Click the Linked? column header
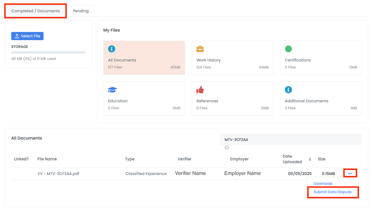The height and width of the screenshot is (212, 373). [x=21, y=159]
